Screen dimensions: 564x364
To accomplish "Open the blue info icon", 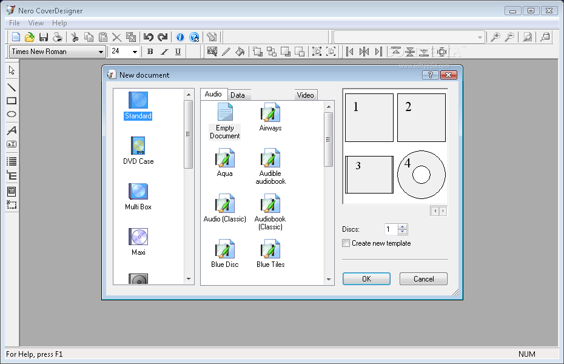I will point(180,37).
